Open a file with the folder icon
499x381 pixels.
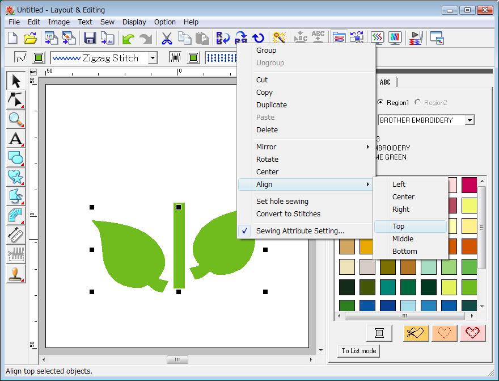[x=30, y=38]
